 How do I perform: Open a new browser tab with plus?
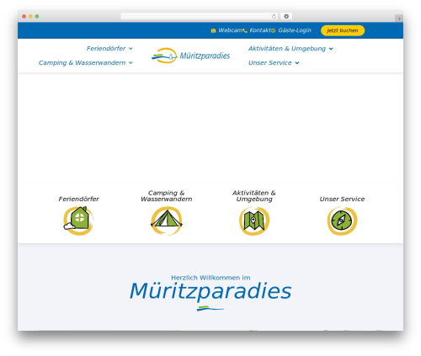click(399, 19)
